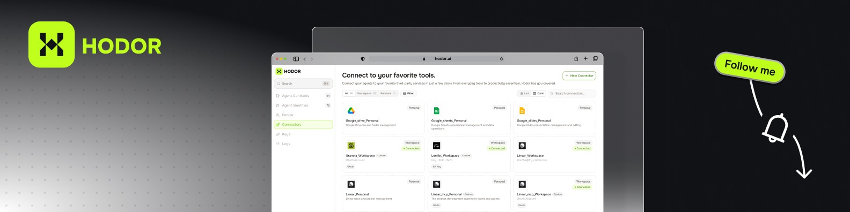This screenshot has height=212, width=850.
Task: Click the Connected badge on Linear_mcp_Workspace card
Action: (582, 187)
